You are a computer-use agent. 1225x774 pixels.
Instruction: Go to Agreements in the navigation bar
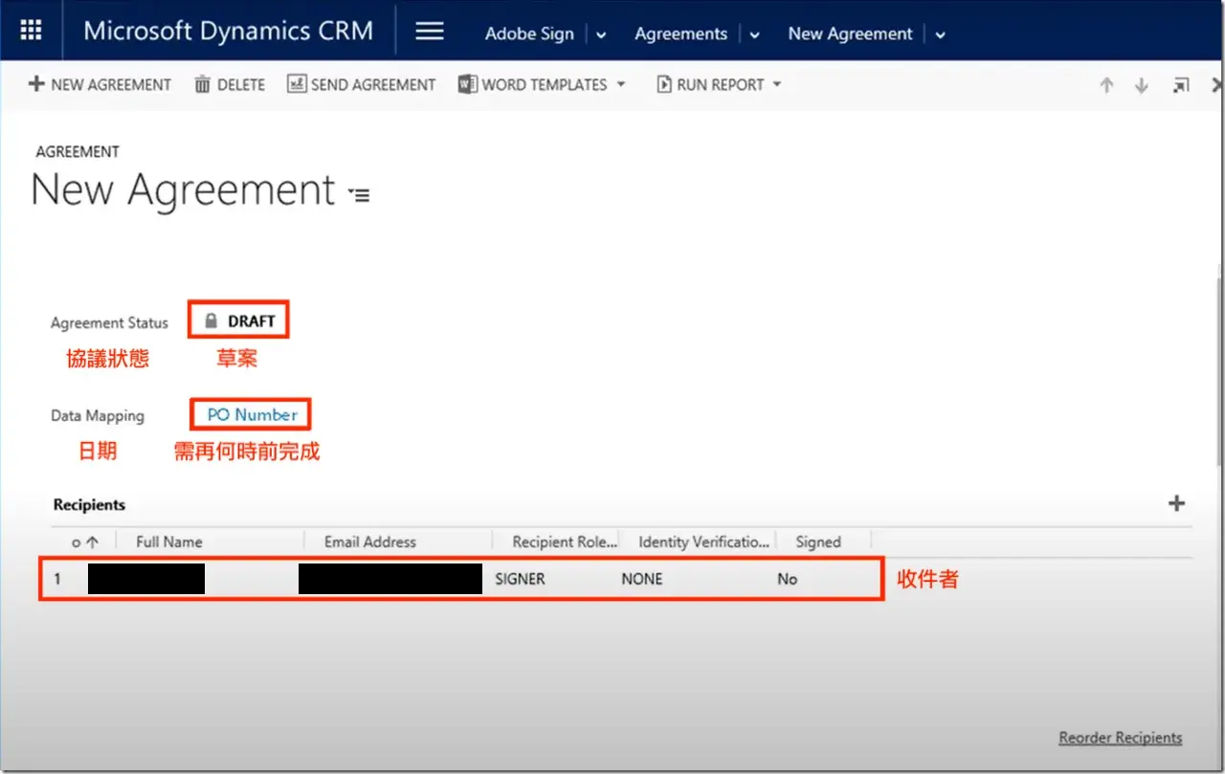pyautogui.click(x=680, y=34)
